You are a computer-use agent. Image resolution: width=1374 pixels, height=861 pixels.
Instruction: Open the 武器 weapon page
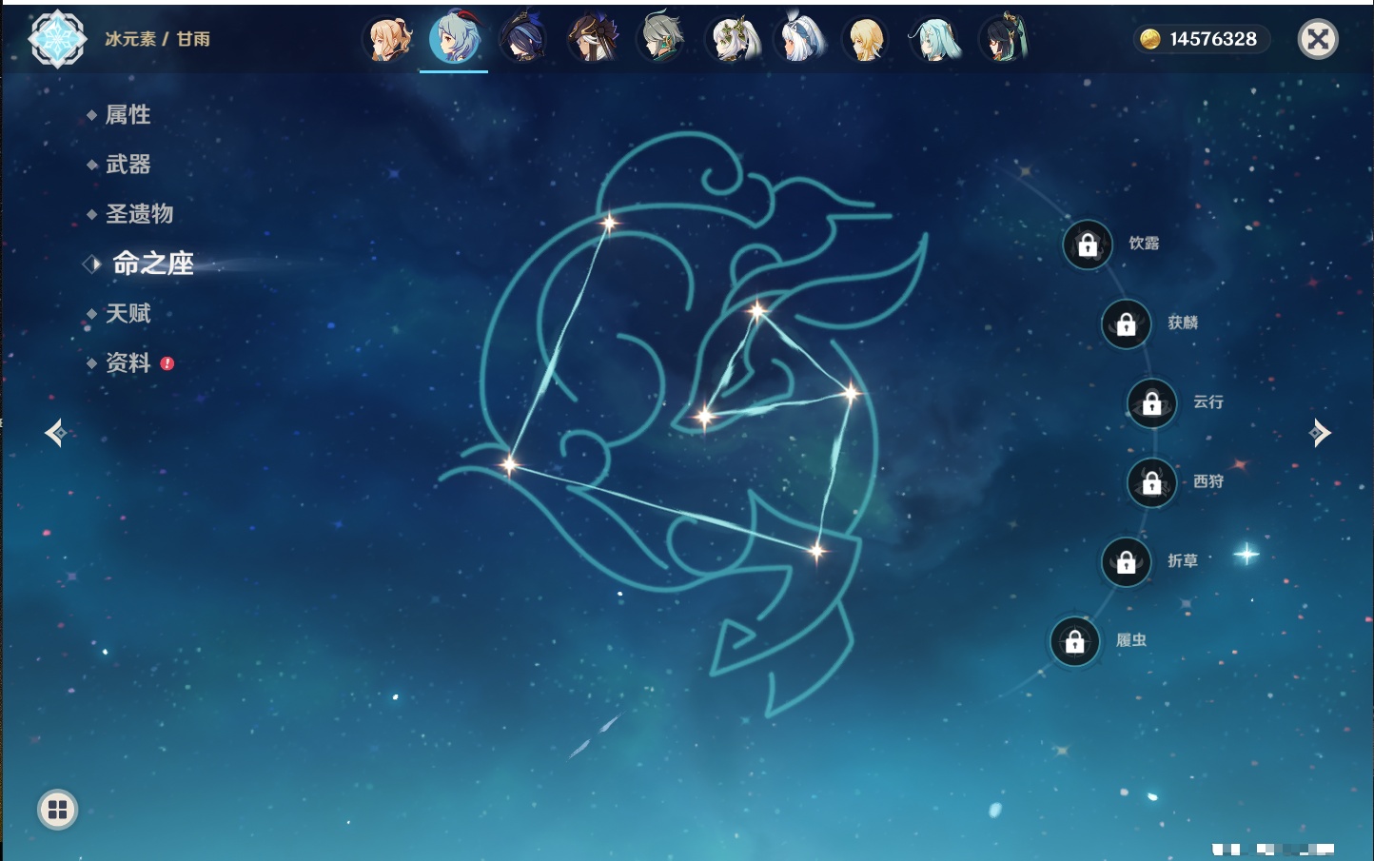tap(128, 165)
